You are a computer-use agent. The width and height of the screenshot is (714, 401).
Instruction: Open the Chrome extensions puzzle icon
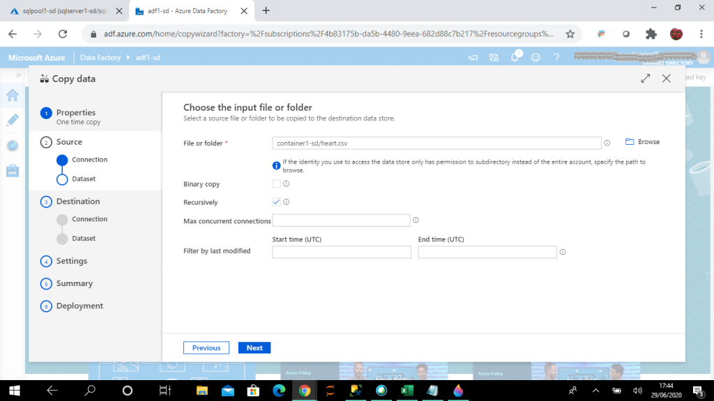651,33
